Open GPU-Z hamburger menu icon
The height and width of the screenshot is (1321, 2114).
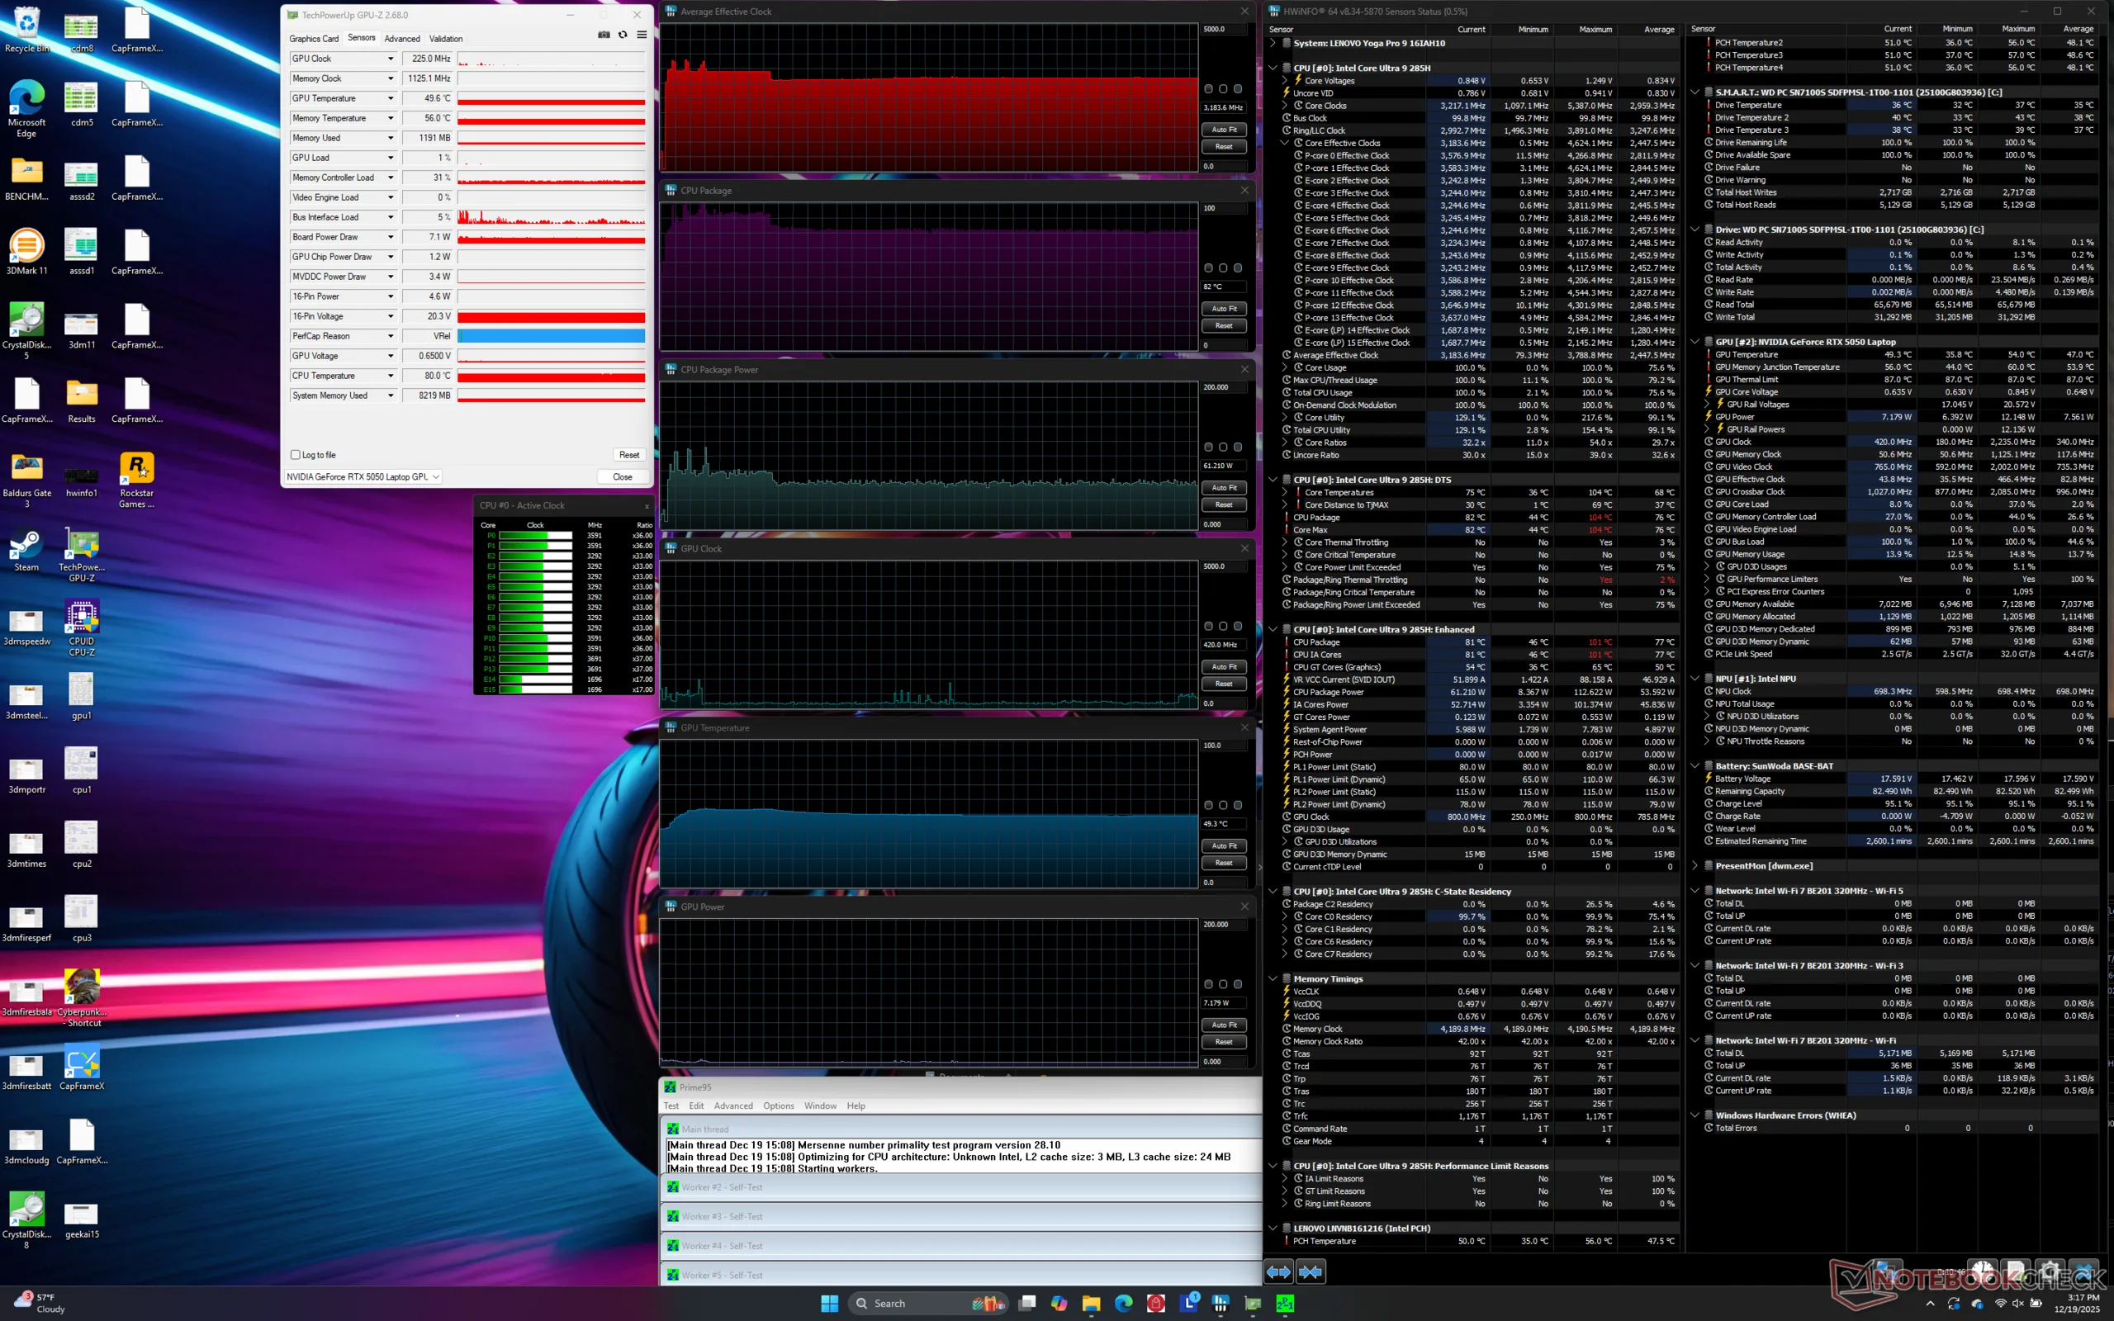(x=642, y=35)
